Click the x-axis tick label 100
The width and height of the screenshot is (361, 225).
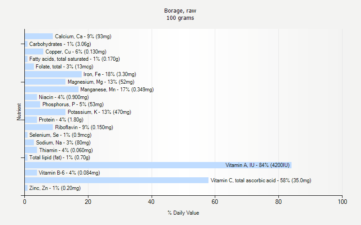342,202
